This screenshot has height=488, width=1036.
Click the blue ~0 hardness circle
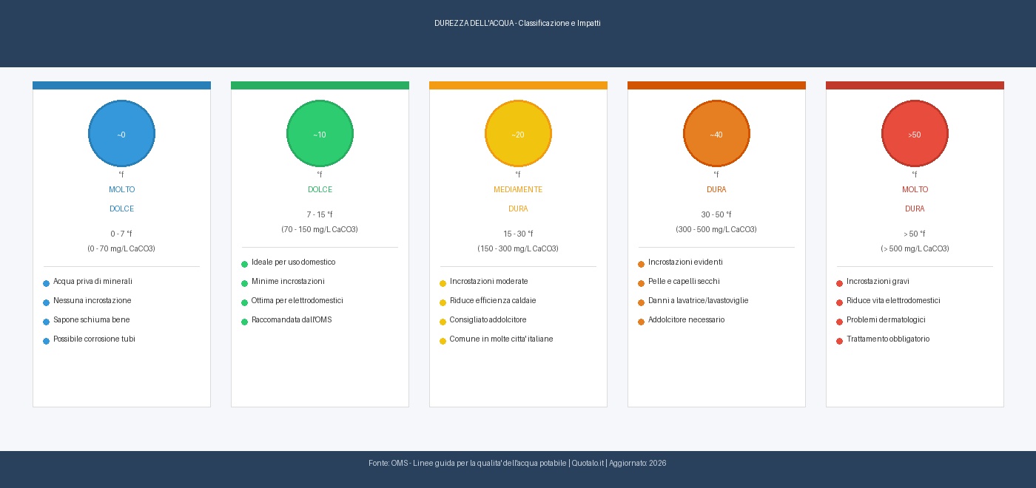[121, 134]
